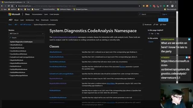Image resolution: width=193 pixels, height=108 pixels.
Task: Click ReturnValue link in MaybeNullWhenAttribute description
Action: point(111,83)
